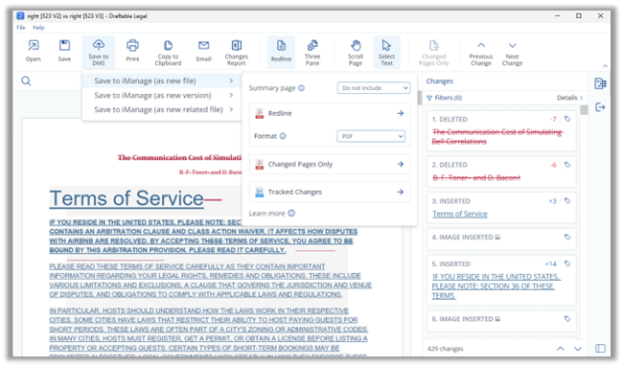The width and height of the screenshot is (623, 367).
Task: Toggle the side panel layout icon at bottom right
Action: (x=600, y=349)
